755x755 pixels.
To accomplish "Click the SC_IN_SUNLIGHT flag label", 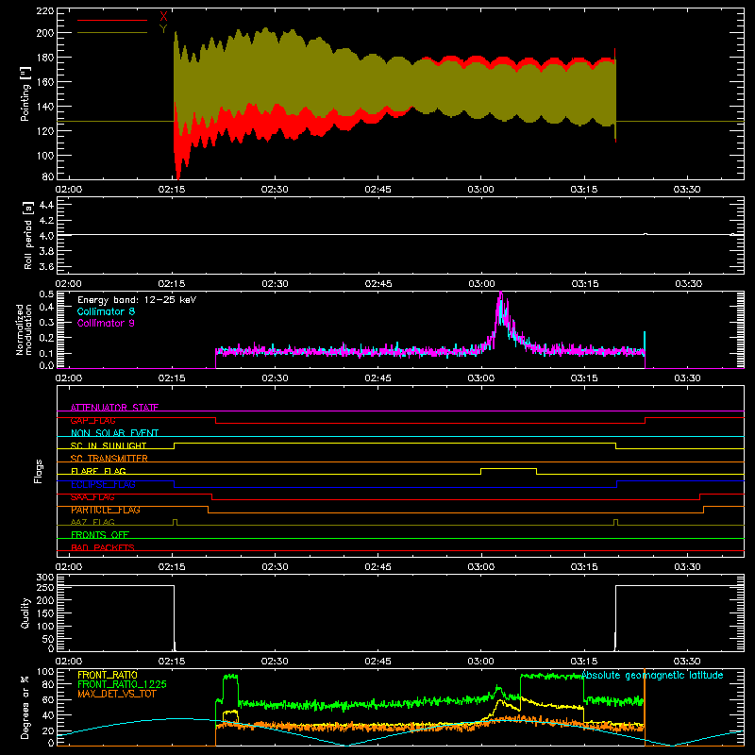I will point(109,445).
